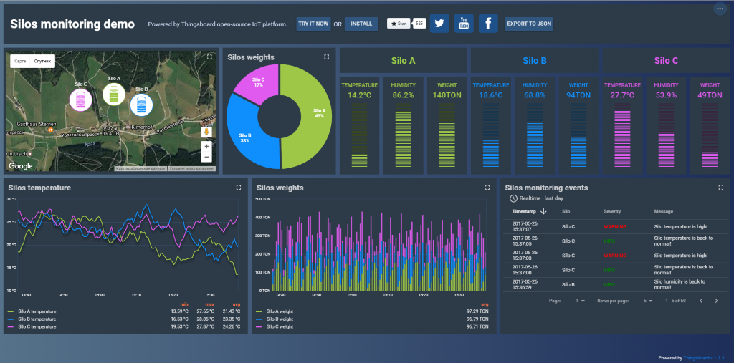Image resolution: width=734 pixels, height=363 pixels.
Task: Open the page number dropdown
Action: pyautogui.click(x=581, y=301)
